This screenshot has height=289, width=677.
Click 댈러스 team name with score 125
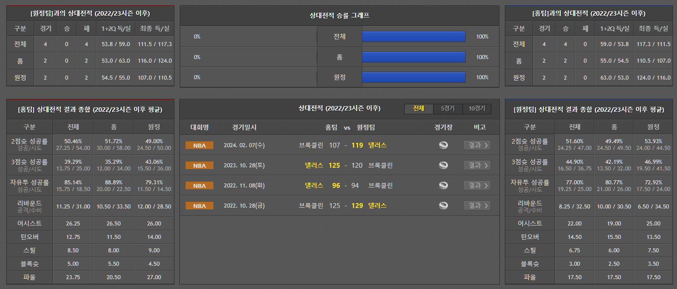(314, 166)
